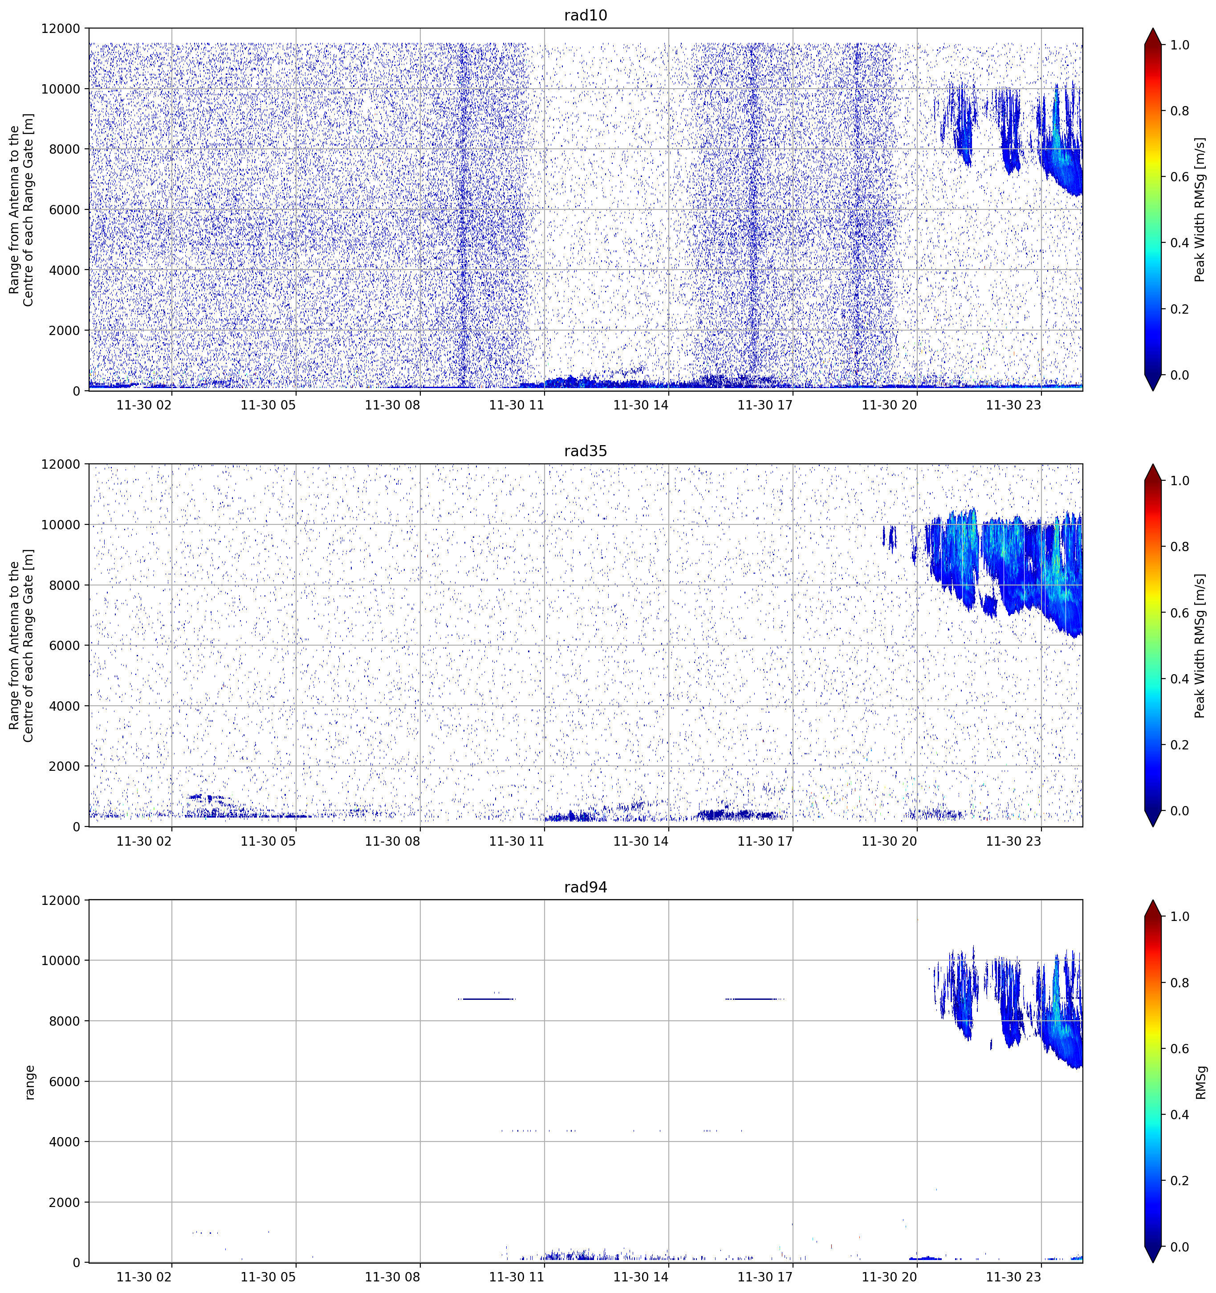The width and height of the screenshot is (1216, 1293).
Task: Click the '4000' y-tick on rad94
Action: click(65, 1142)
